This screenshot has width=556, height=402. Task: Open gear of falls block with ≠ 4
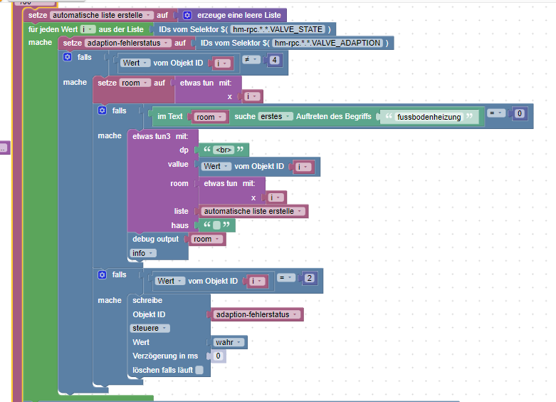point(68,57)
